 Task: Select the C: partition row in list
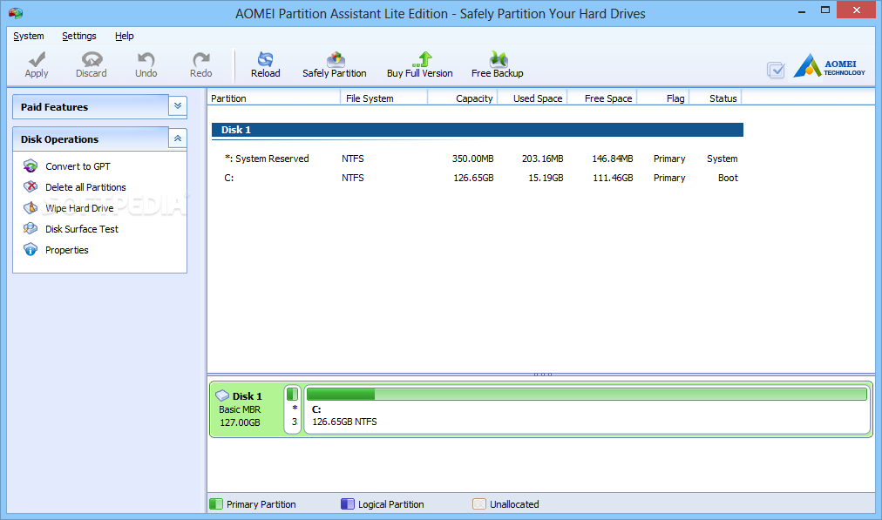477,178
